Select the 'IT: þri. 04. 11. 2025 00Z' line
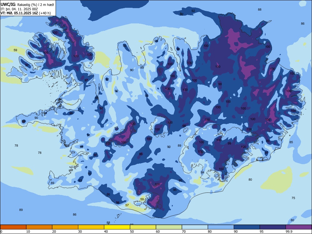 [19, 9]
